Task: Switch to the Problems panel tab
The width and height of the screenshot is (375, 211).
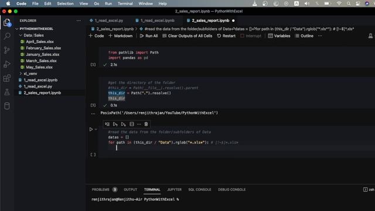Action: tap(100, 189)
